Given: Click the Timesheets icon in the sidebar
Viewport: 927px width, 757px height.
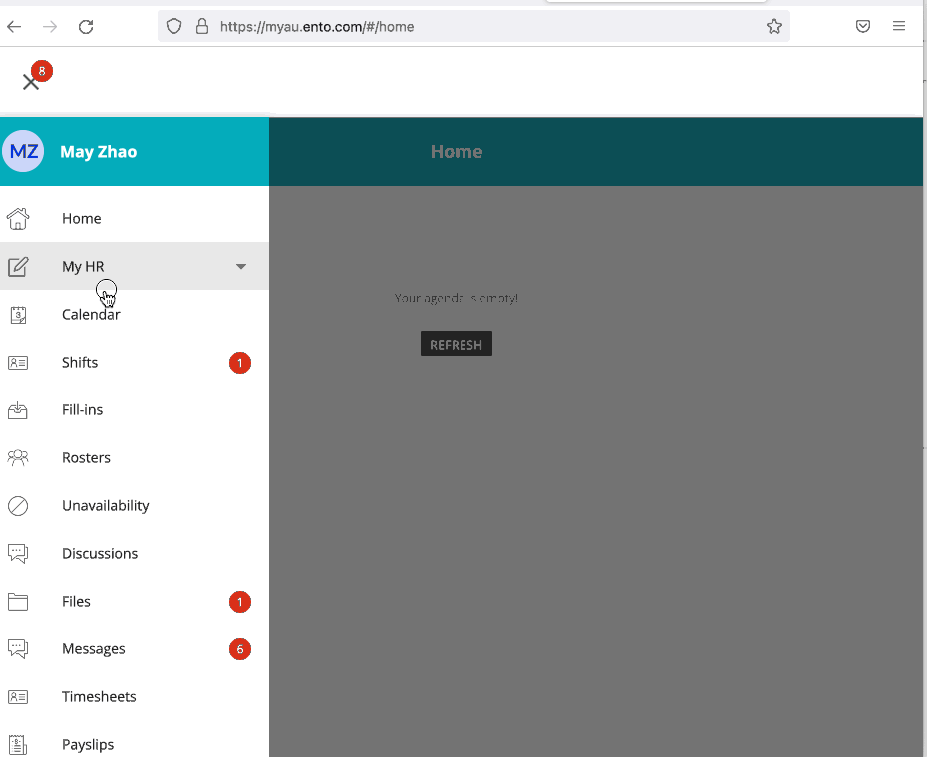Looking at the screenshot, I should pos(18,696).
